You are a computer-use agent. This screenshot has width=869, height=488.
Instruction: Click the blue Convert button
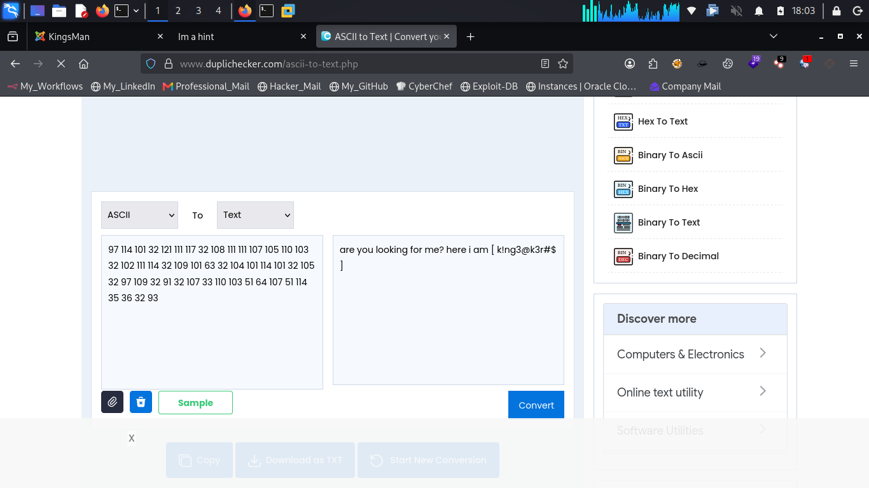536,405
